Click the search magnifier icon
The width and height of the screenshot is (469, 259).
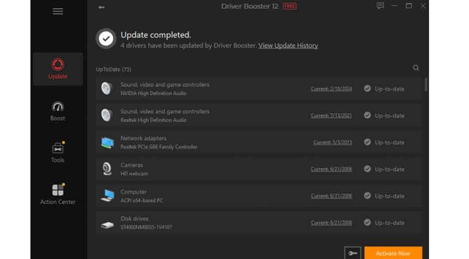[416, 68]
